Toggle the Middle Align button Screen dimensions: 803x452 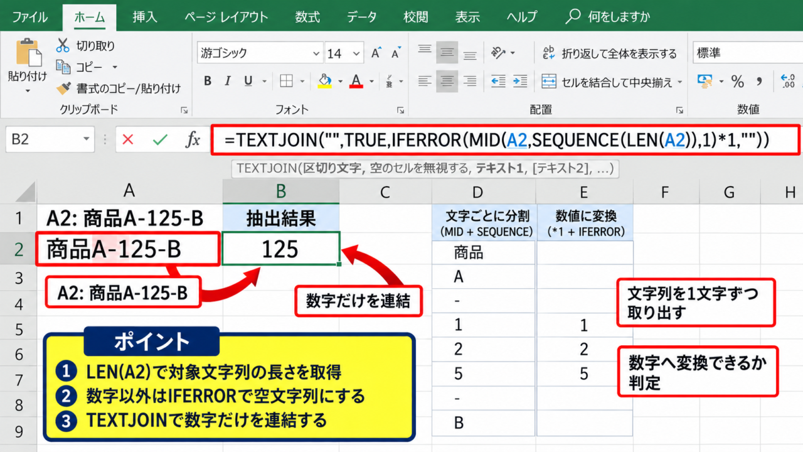click(x=447, y=52)
